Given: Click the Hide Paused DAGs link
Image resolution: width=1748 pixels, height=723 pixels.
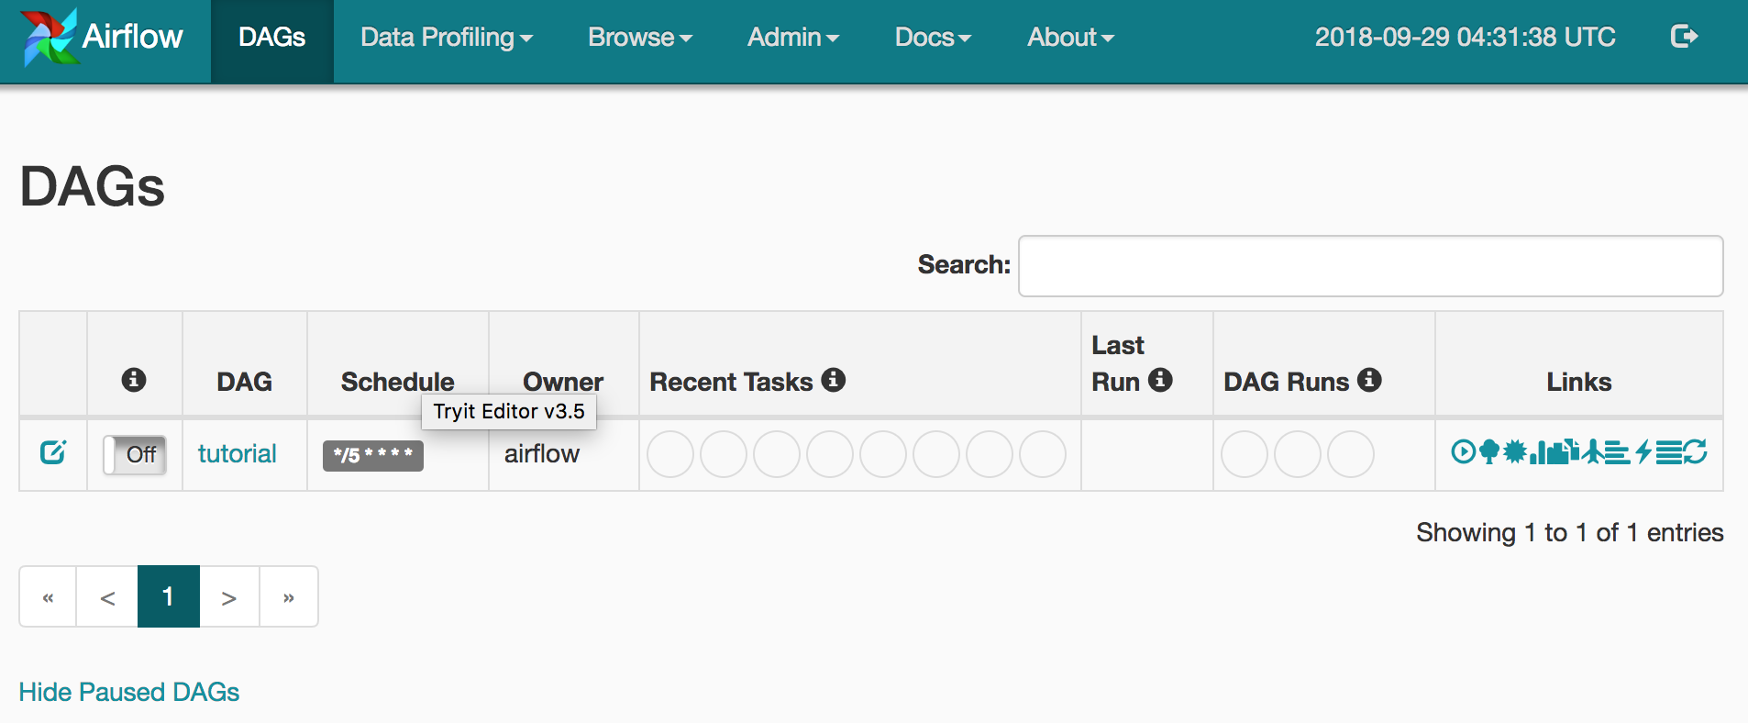Looking at the screenshot, I should coord(129,692).
